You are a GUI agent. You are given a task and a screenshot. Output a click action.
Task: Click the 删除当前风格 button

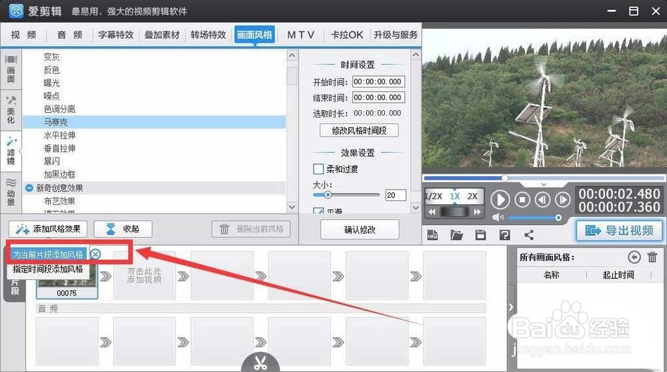coord(251,229)
